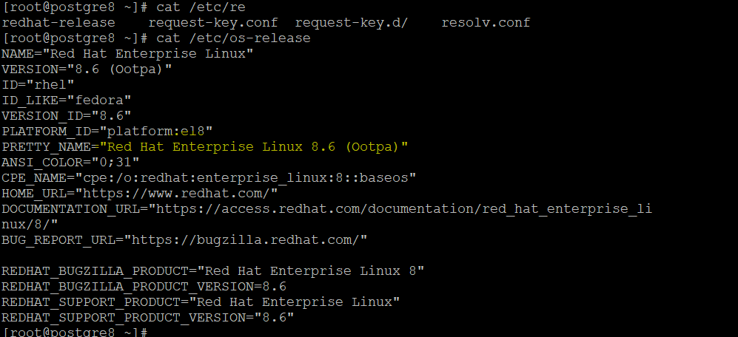Click the request-key.d/ directory suggestion
Image resolution: width=738 pixels, height=337 pixels.
352,22
